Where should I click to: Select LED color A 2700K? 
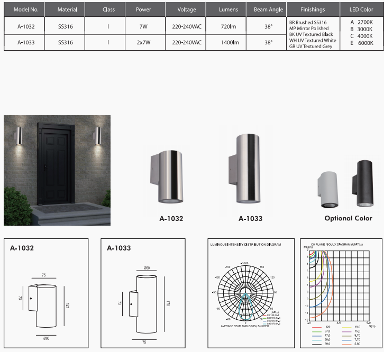click(361, 22)
